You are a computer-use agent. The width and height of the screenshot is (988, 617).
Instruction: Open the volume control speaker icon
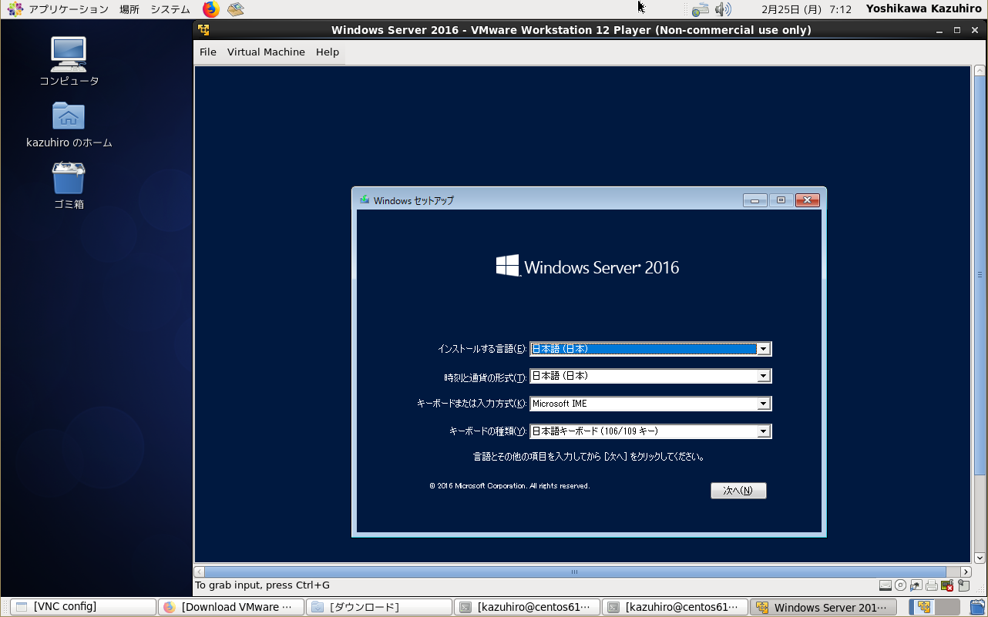point(722,9)
